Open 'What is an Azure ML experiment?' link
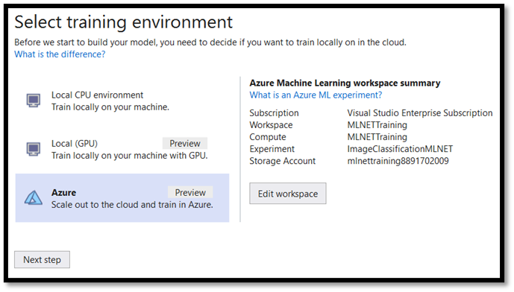514x292 pixels. pyautogui.click(x=316, y=95)
